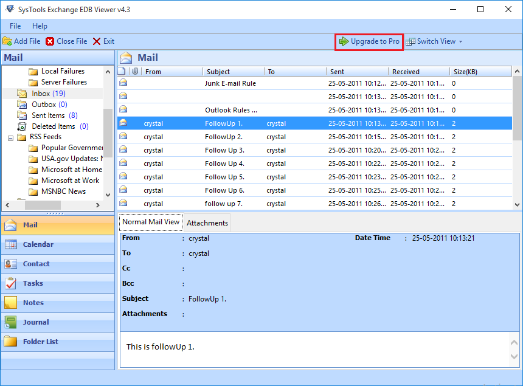Click folder tree scroll left arrow
Image resolution: width=523 pixels, height=386 pixels.
[8, 205]
